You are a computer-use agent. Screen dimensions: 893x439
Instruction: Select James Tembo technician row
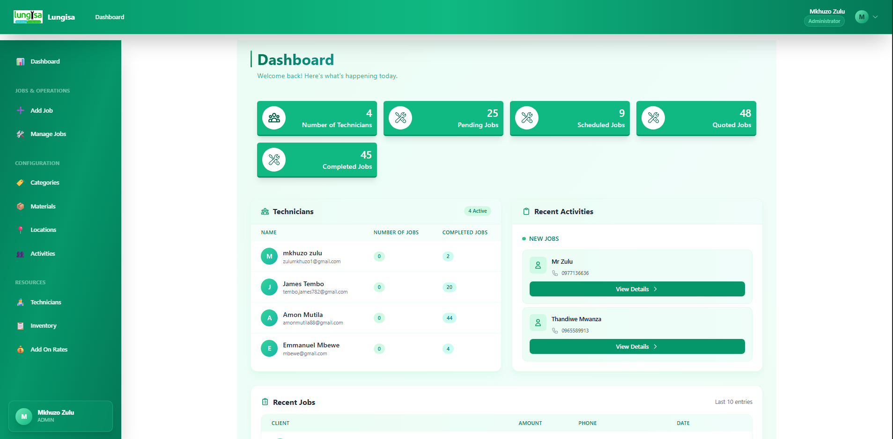click(x=376, y=287)
